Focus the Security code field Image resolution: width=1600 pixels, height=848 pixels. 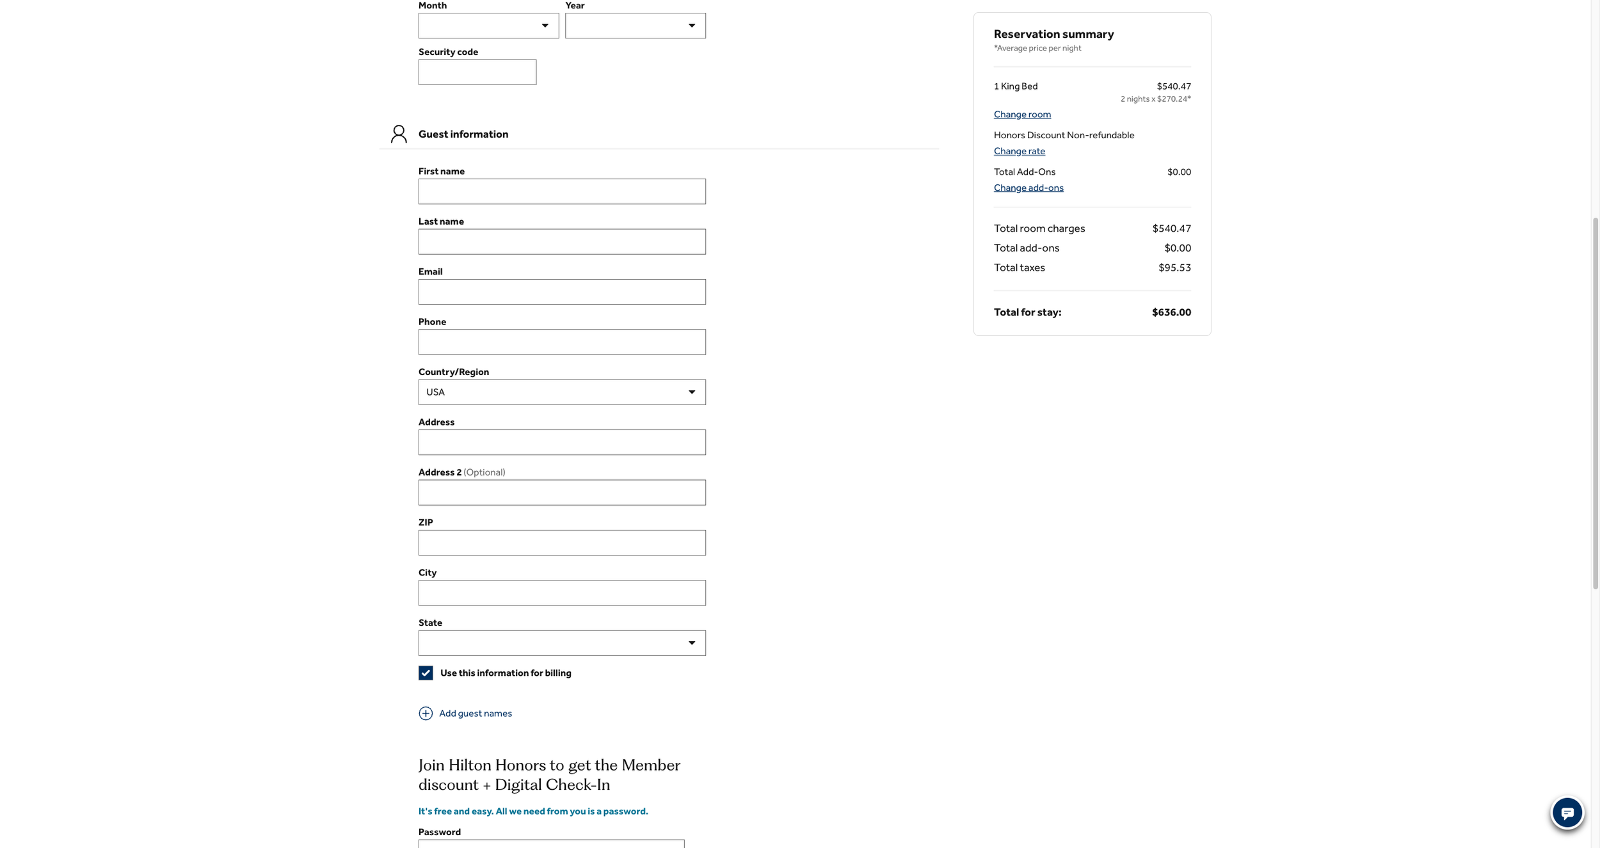[477, 72]
